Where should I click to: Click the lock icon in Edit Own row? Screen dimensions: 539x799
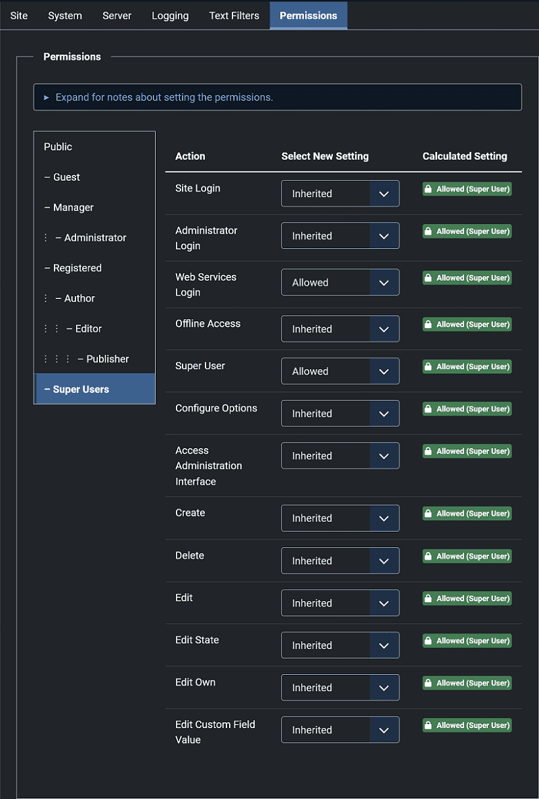[428, 684]
